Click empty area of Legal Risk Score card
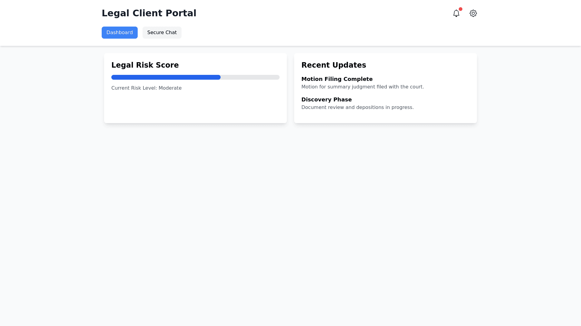The width and height of the screenshot is (581, 326). coord(195,109)
